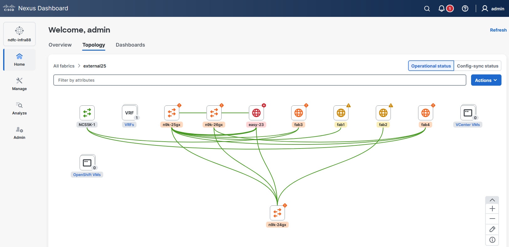Click the Cisco Nexus Dashboard logo
This screenshot has width=509, height=247.
coord(35,8)
